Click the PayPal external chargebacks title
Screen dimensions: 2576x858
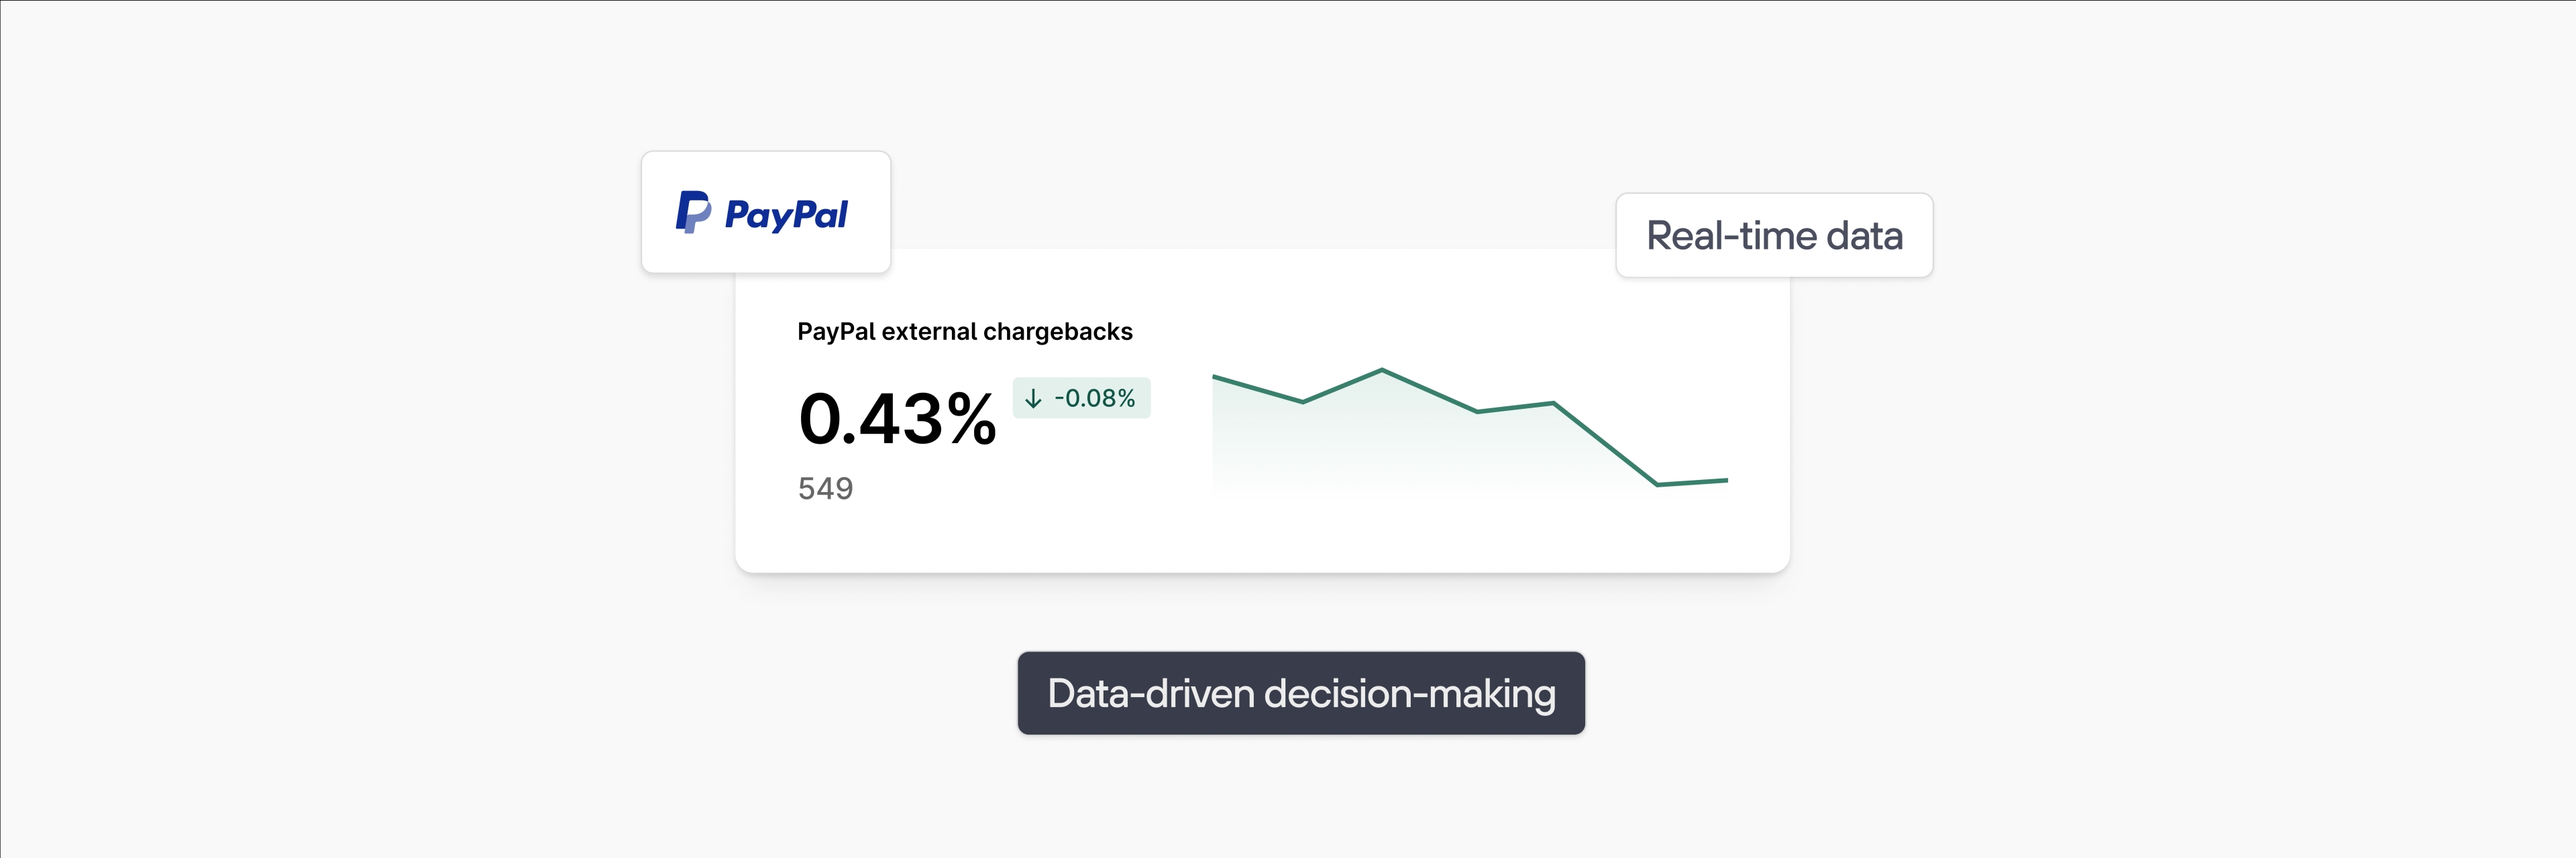tap(964, 332)
